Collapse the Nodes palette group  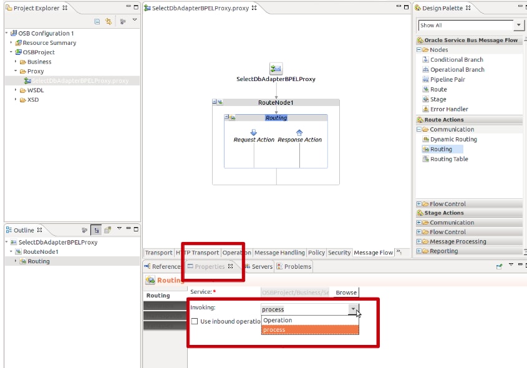(x=418, y=49)
